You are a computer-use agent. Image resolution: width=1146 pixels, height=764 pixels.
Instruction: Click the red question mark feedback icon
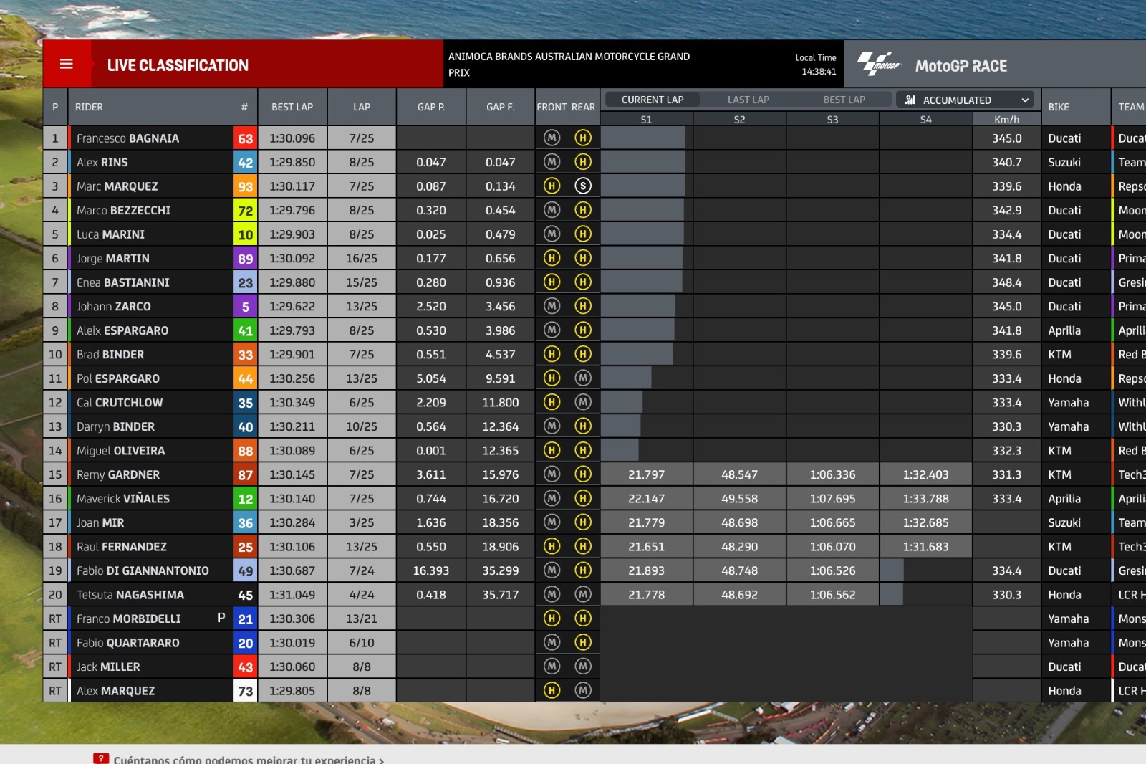[x=101, y=758]
